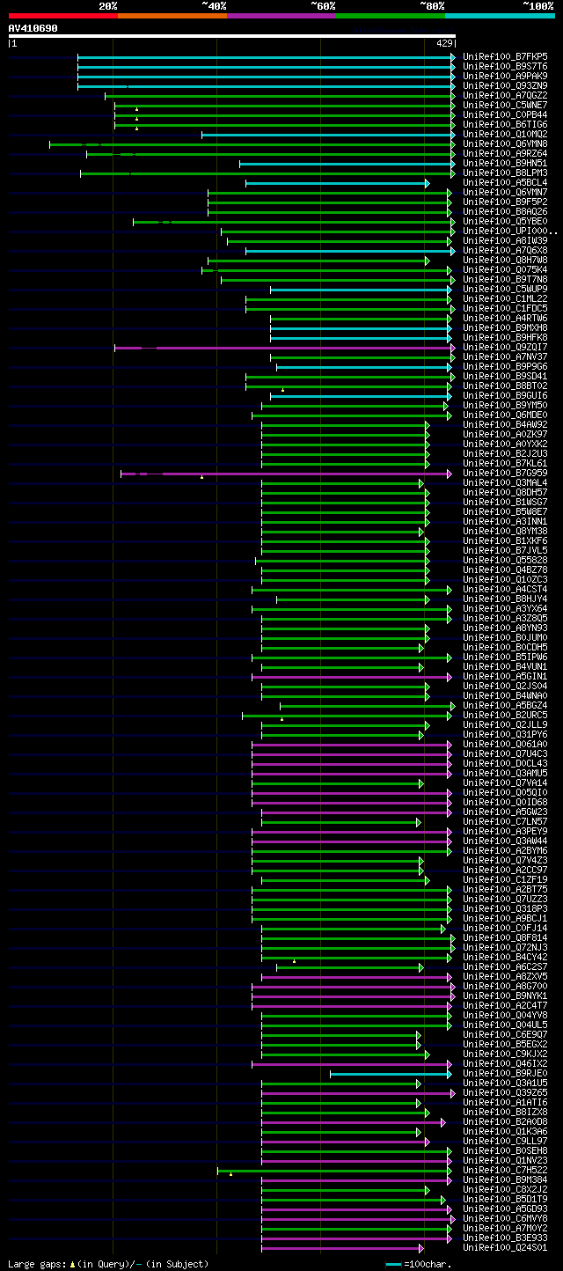
Task: Select the UniRef100_B7G959 label
Action: pyautogui.click(x=505, y=474)
